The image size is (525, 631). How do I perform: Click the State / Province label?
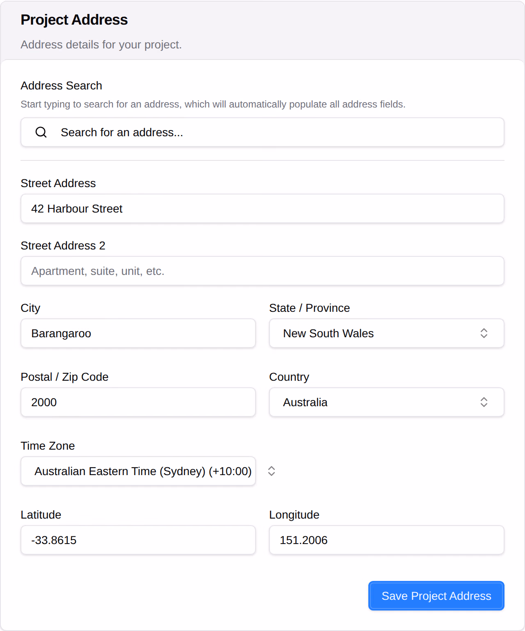pyautogui.click(x=310, y=308)
